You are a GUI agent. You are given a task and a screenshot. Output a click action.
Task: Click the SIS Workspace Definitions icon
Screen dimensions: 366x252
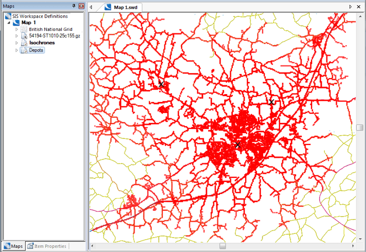tap(8, 16)
